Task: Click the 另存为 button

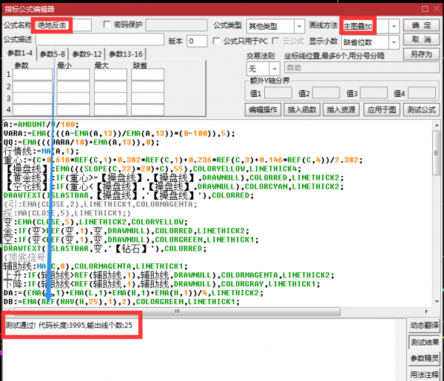Action: (420, 54)
